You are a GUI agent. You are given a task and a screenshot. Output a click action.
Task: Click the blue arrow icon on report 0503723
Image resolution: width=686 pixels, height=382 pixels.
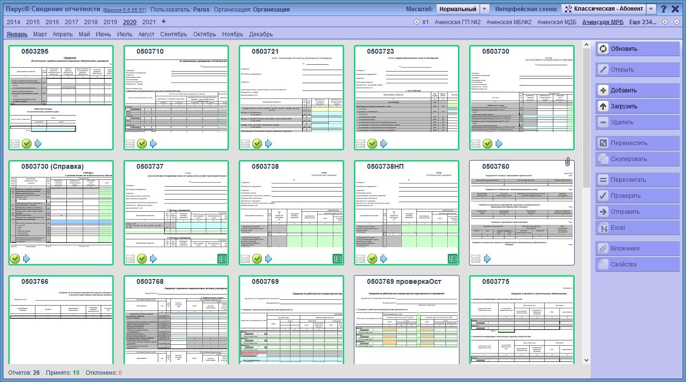tap(384, 144)
